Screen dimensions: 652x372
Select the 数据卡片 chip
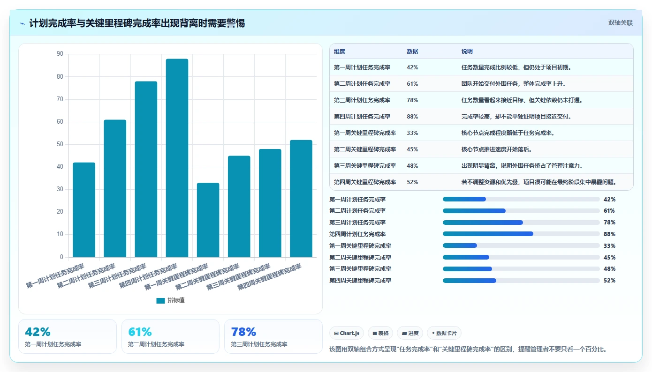pyautogui.click(x=444, y=333)
